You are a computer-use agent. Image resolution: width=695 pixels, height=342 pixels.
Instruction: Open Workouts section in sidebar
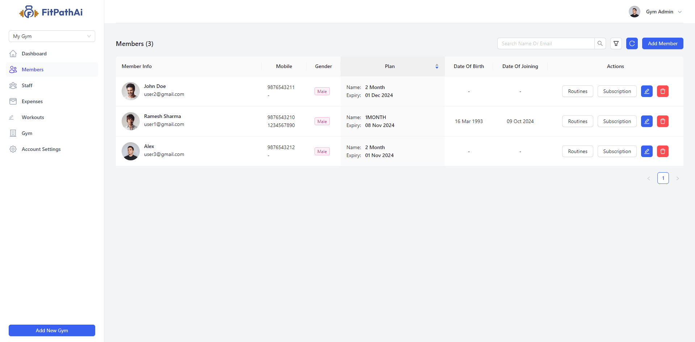click(x=33, y=117)
